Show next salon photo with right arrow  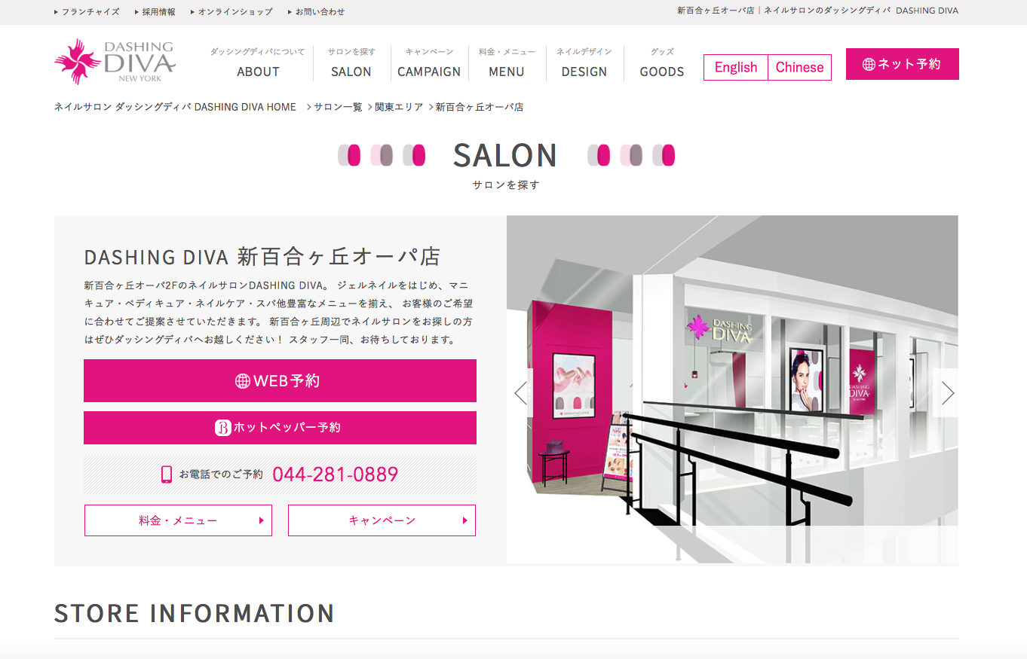[x=946, y=392]
